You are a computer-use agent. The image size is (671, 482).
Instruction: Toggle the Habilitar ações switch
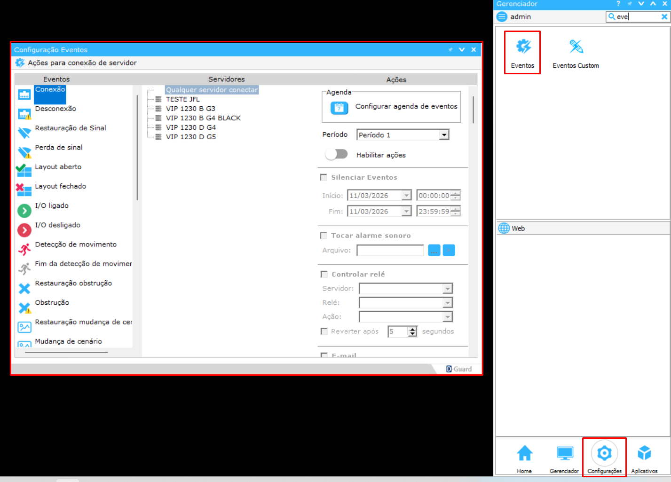(337, 154)
